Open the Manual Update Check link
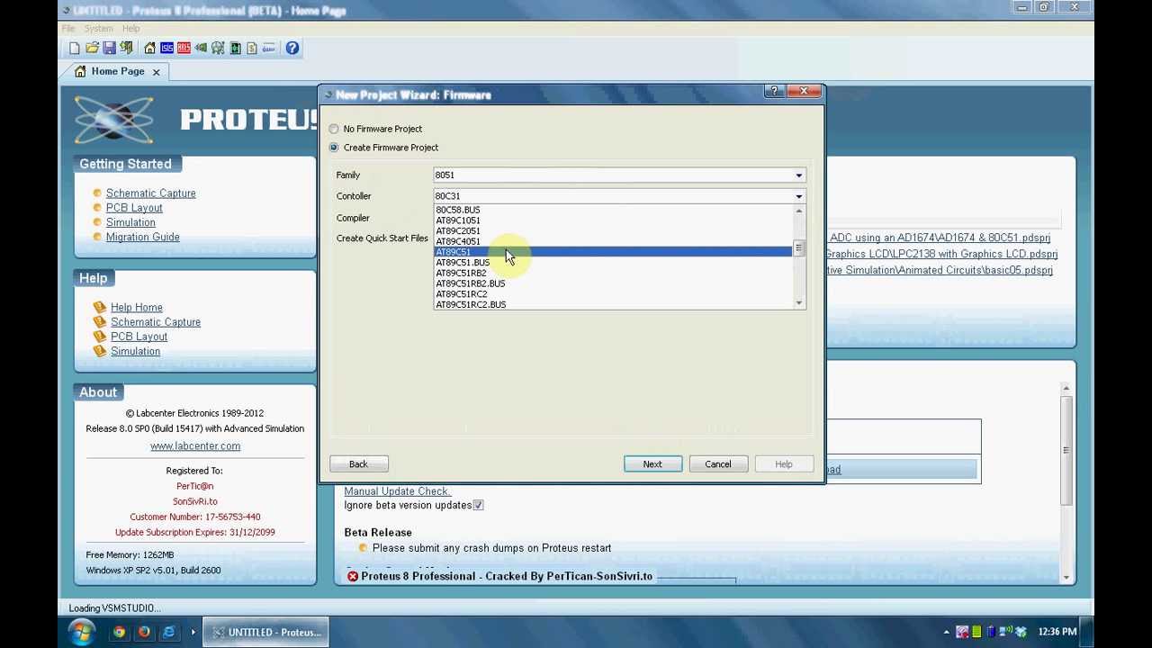 click(x=397, y=491)
